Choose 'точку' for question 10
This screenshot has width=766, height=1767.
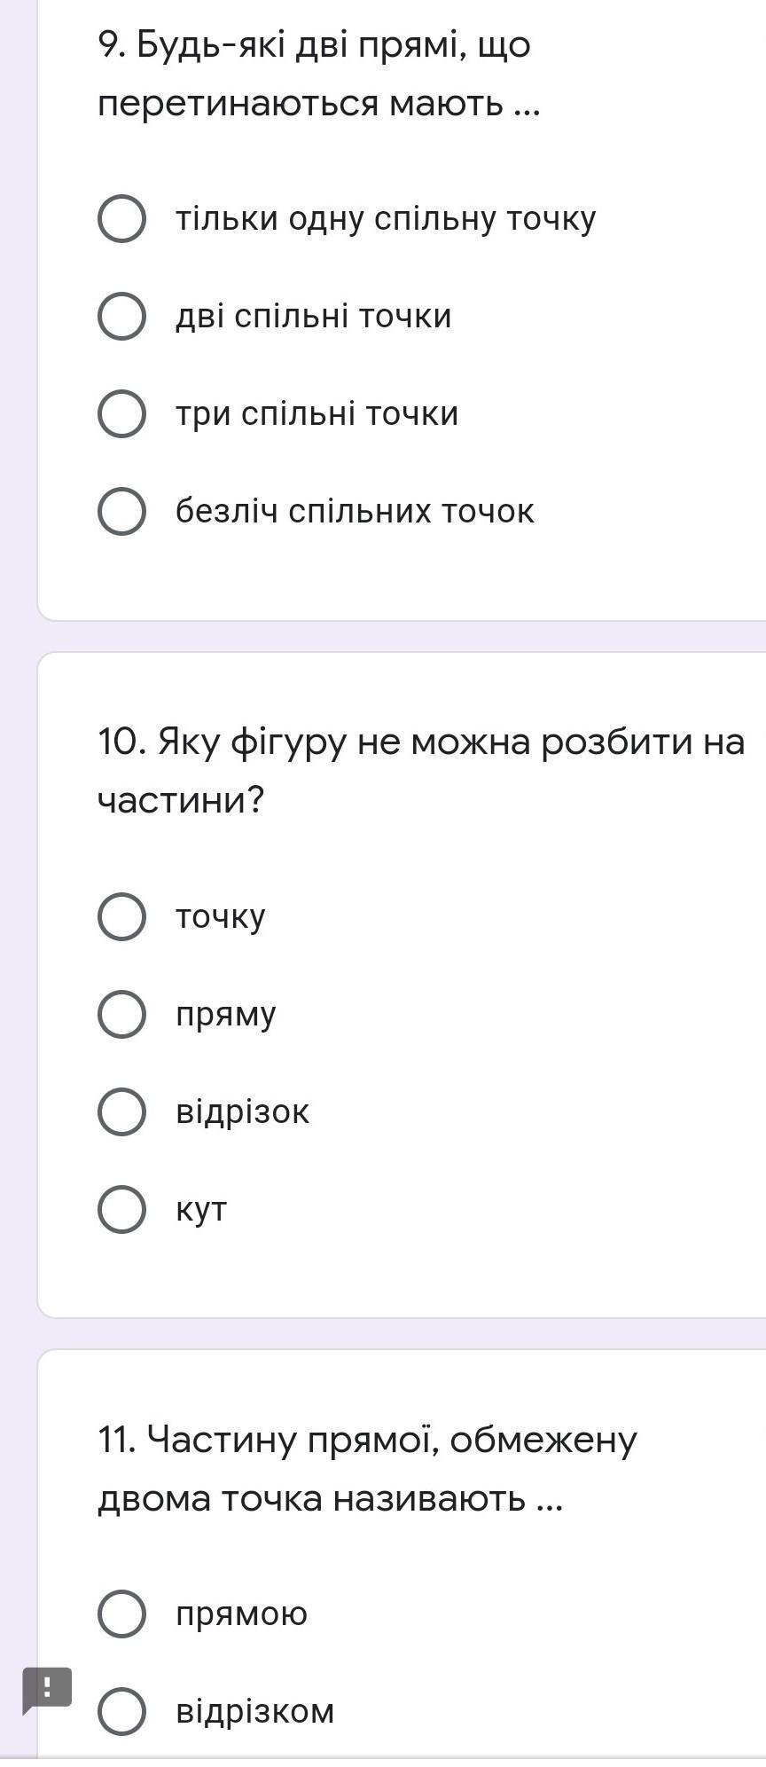click(x=121, y=917)
